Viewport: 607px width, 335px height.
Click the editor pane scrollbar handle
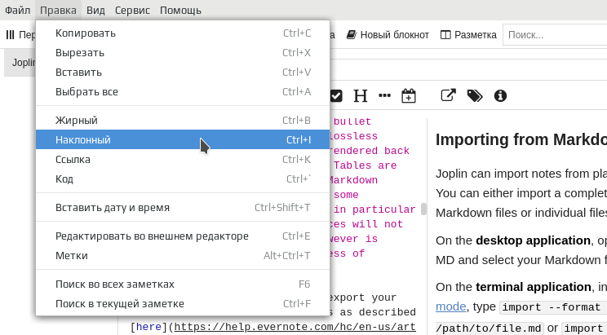[423, 209]
